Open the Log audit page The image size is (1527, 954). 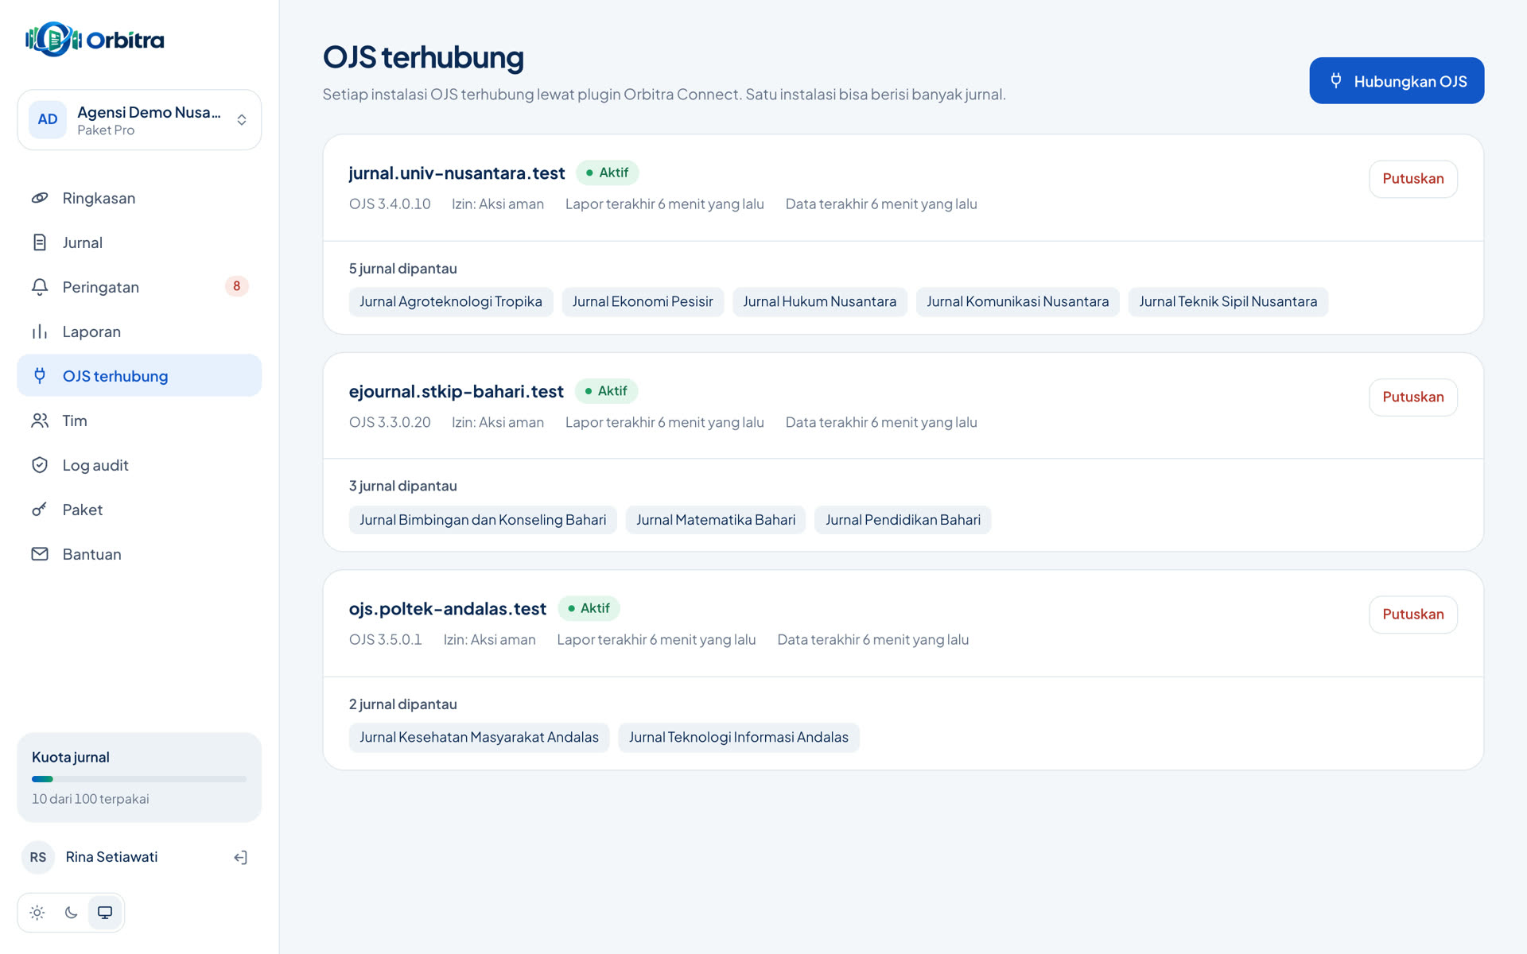139,465
